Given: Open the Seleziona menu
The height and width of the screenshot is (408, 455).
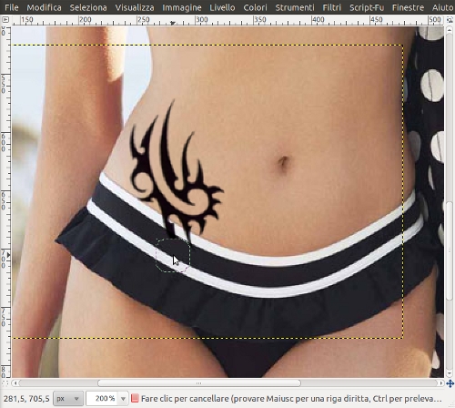Looking at the screenshot, I should coord(88,7).
